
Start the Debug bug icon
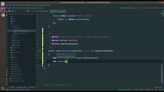click(x=139, y=8)
